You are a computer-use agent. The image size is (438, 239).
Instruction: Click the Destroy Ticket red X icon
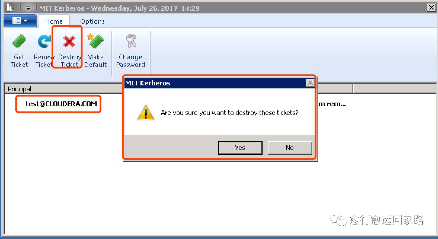pyautogui.click(x=69, y=42)
